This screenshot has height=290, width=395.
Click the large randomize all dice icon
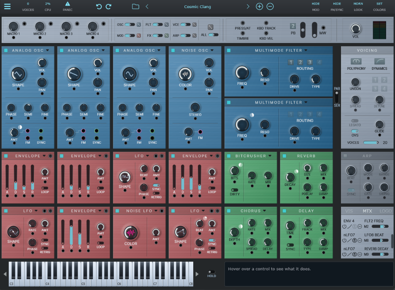210,27
